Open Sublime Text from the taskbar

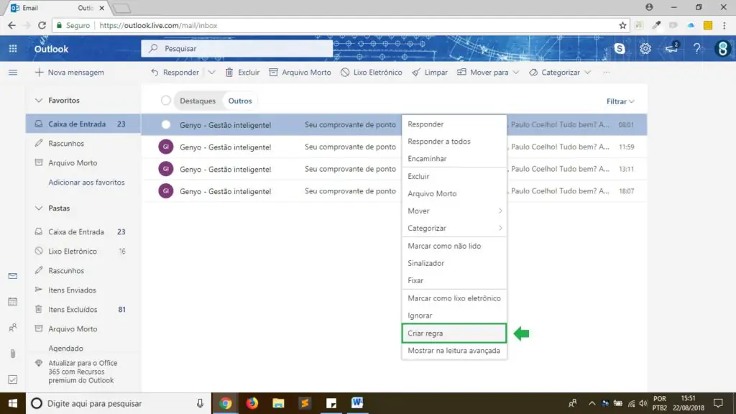pyautogui.click(x=305, y=403)
